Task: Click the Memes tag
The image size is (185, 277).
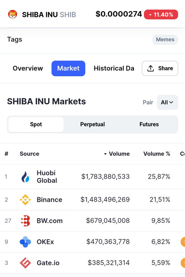Action: pos(165,39)
